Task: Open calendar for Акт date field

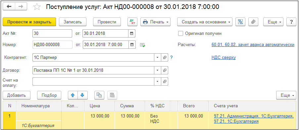Action: tap(132, 34)
